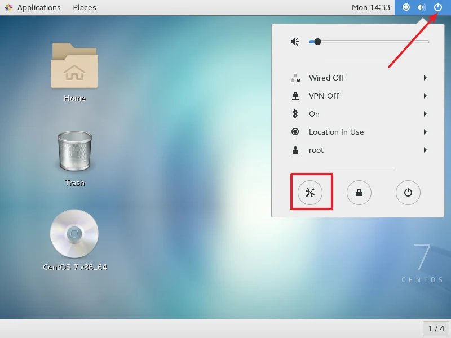Click the VPN Off menu entry
This screenshot has height=338, width=451.
point(358,96)
